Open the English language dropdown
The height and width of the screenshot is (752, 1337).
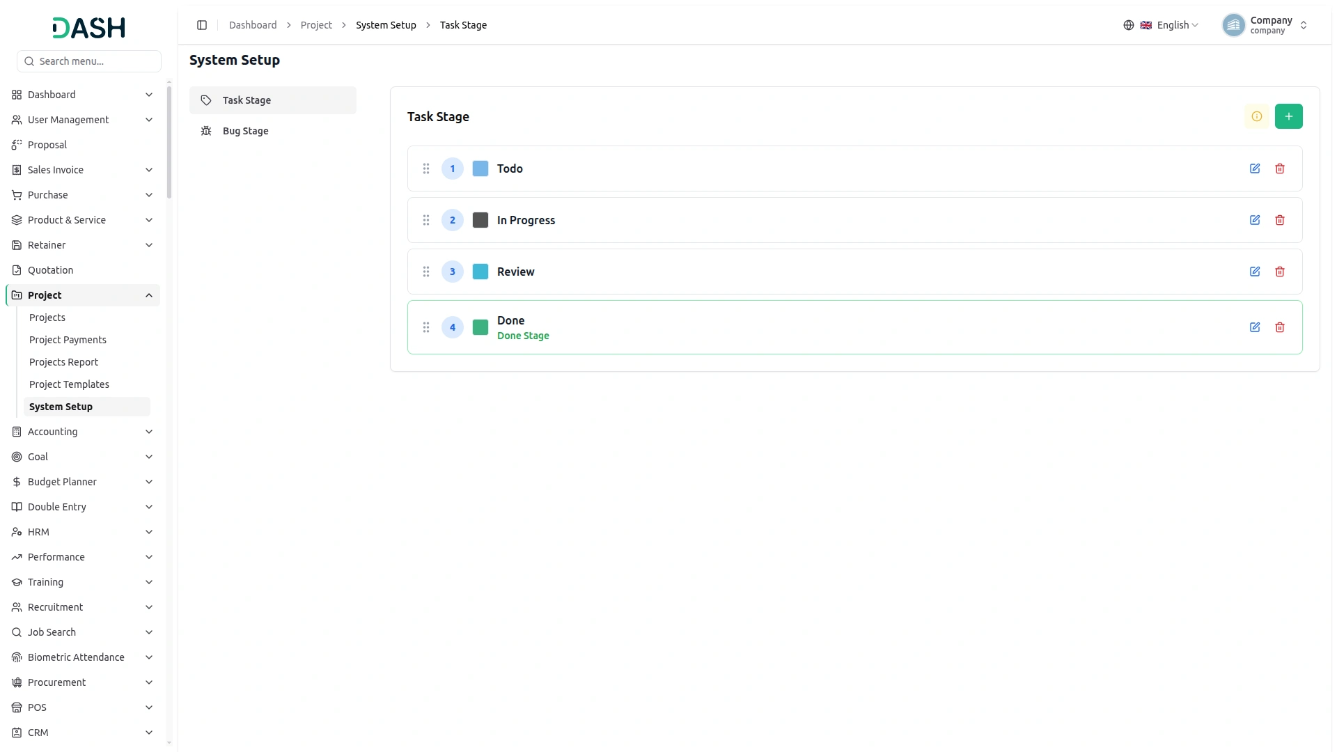[1170, 25]
